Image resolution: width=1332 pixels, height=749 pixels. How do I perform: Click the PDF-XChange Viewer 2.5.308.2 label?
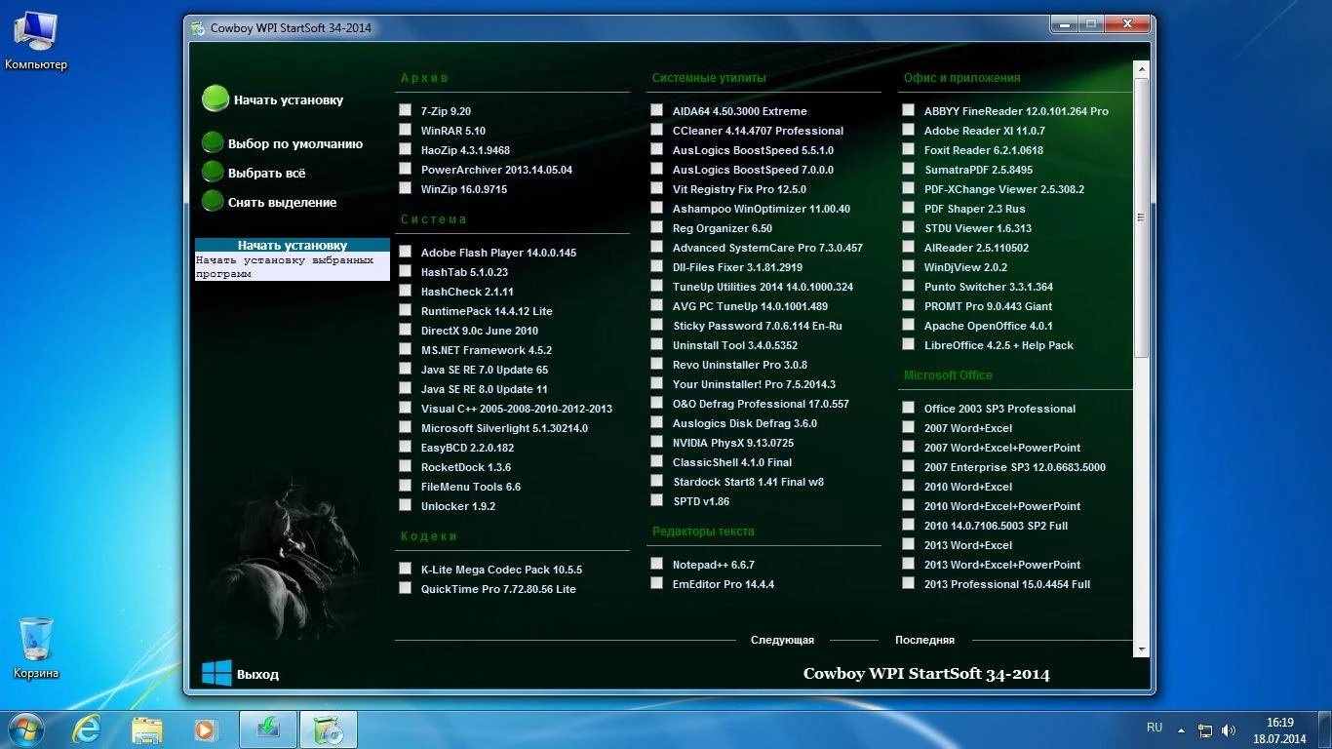coord(1004,189)
